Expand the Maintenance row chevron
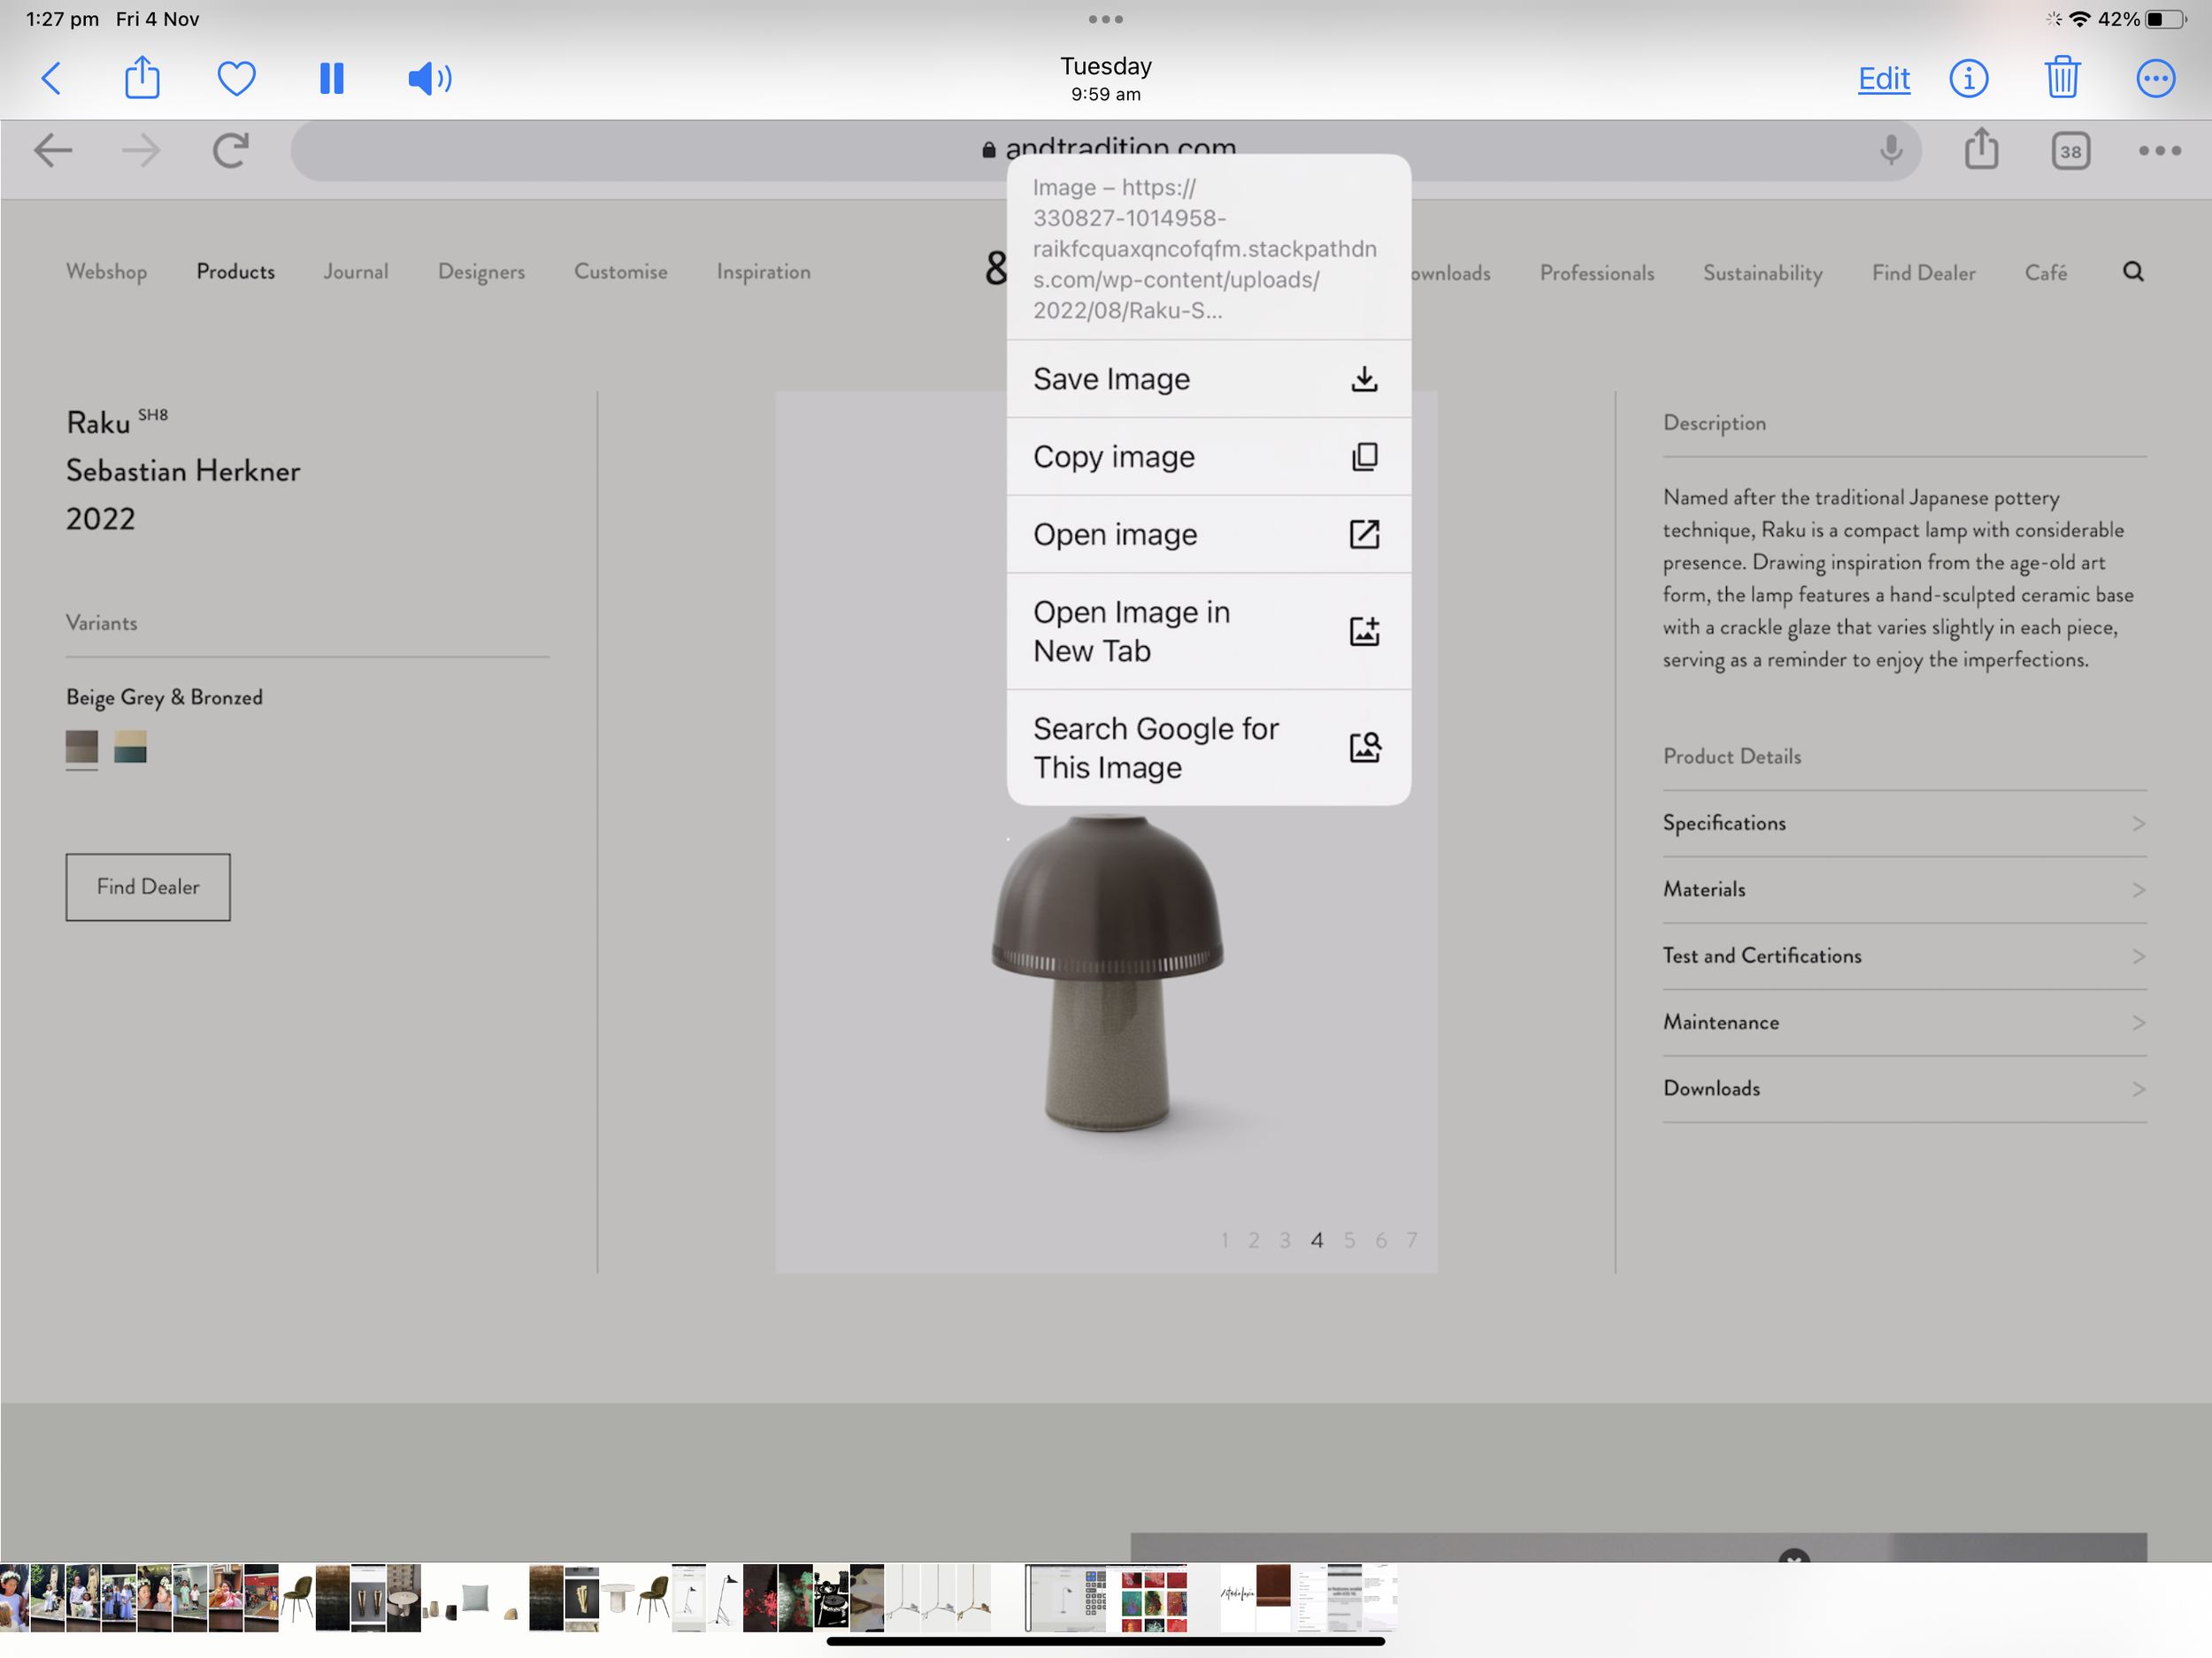Viewport: 2212px width, 1658px height. pos(2137,1022)
